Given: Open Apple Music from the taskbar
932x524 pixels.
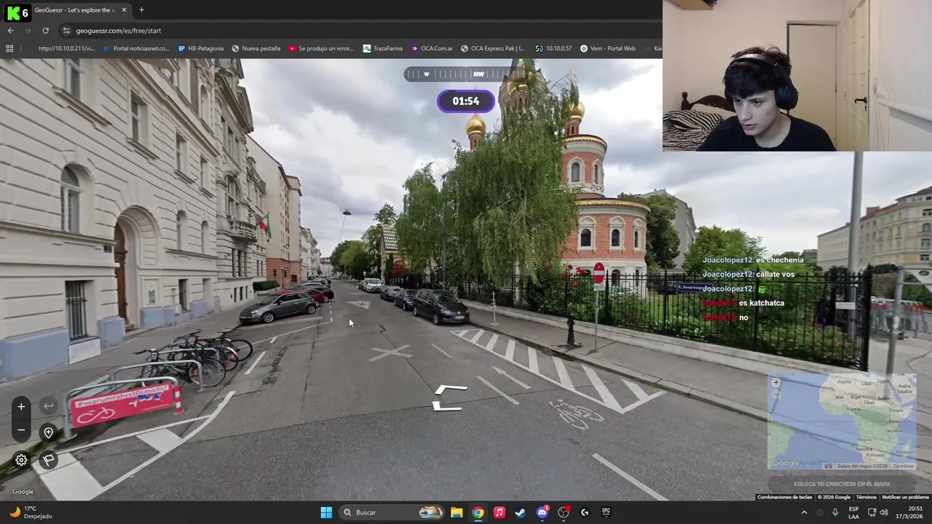Looking at the screenshot, I should pos(499,512).
